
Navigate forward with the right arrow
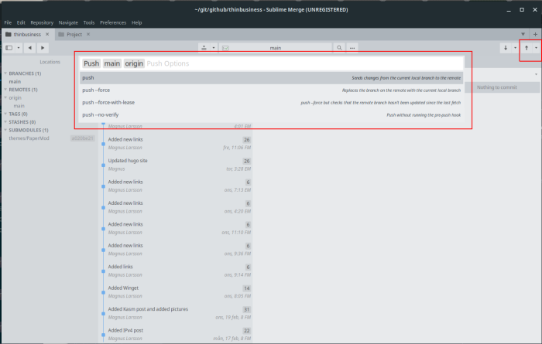tap(43, 48)
